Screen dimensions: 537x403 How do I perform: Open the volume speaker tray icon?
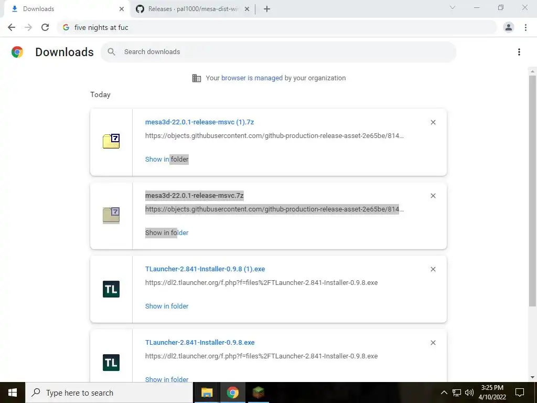pyautogui.click(x=469, y=393)
